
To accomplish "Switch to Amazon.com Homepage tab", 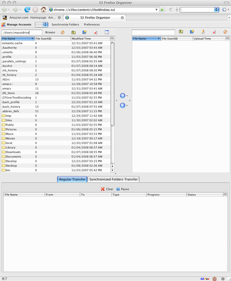I will (x=32, y=18).
